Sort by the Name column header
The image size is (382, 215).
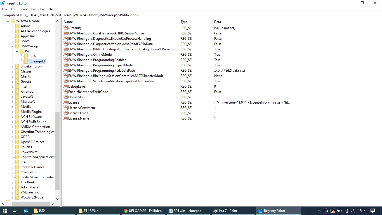(121, 22)
